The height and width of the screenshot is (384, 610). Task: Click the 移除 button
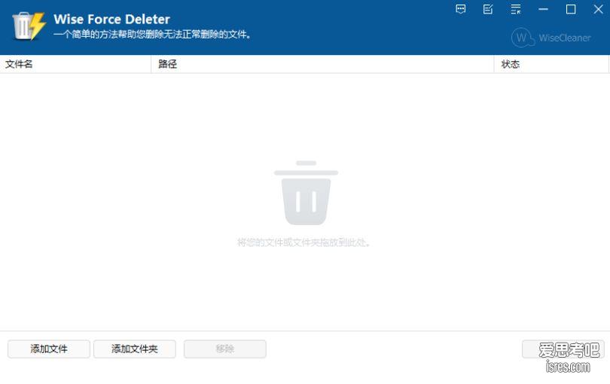pyautogui.click(x=225, y=349)
